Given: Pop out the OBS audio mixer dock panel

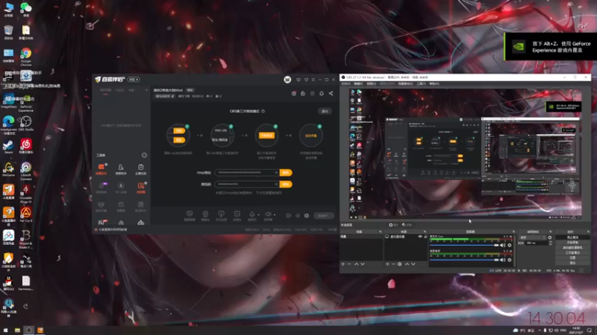Looking at the screenshot, I should click(x=513, y=232).
